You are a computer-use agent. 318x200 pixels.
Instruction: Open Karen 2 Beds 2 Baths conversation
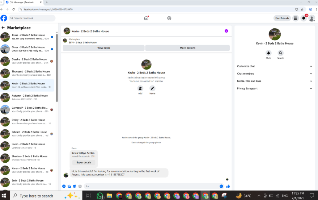[27, 170]
